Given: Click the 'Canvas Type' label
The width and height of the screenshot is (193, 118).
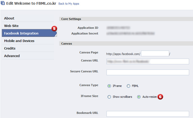Looking at the screenshot, I should tap(89, 85).
